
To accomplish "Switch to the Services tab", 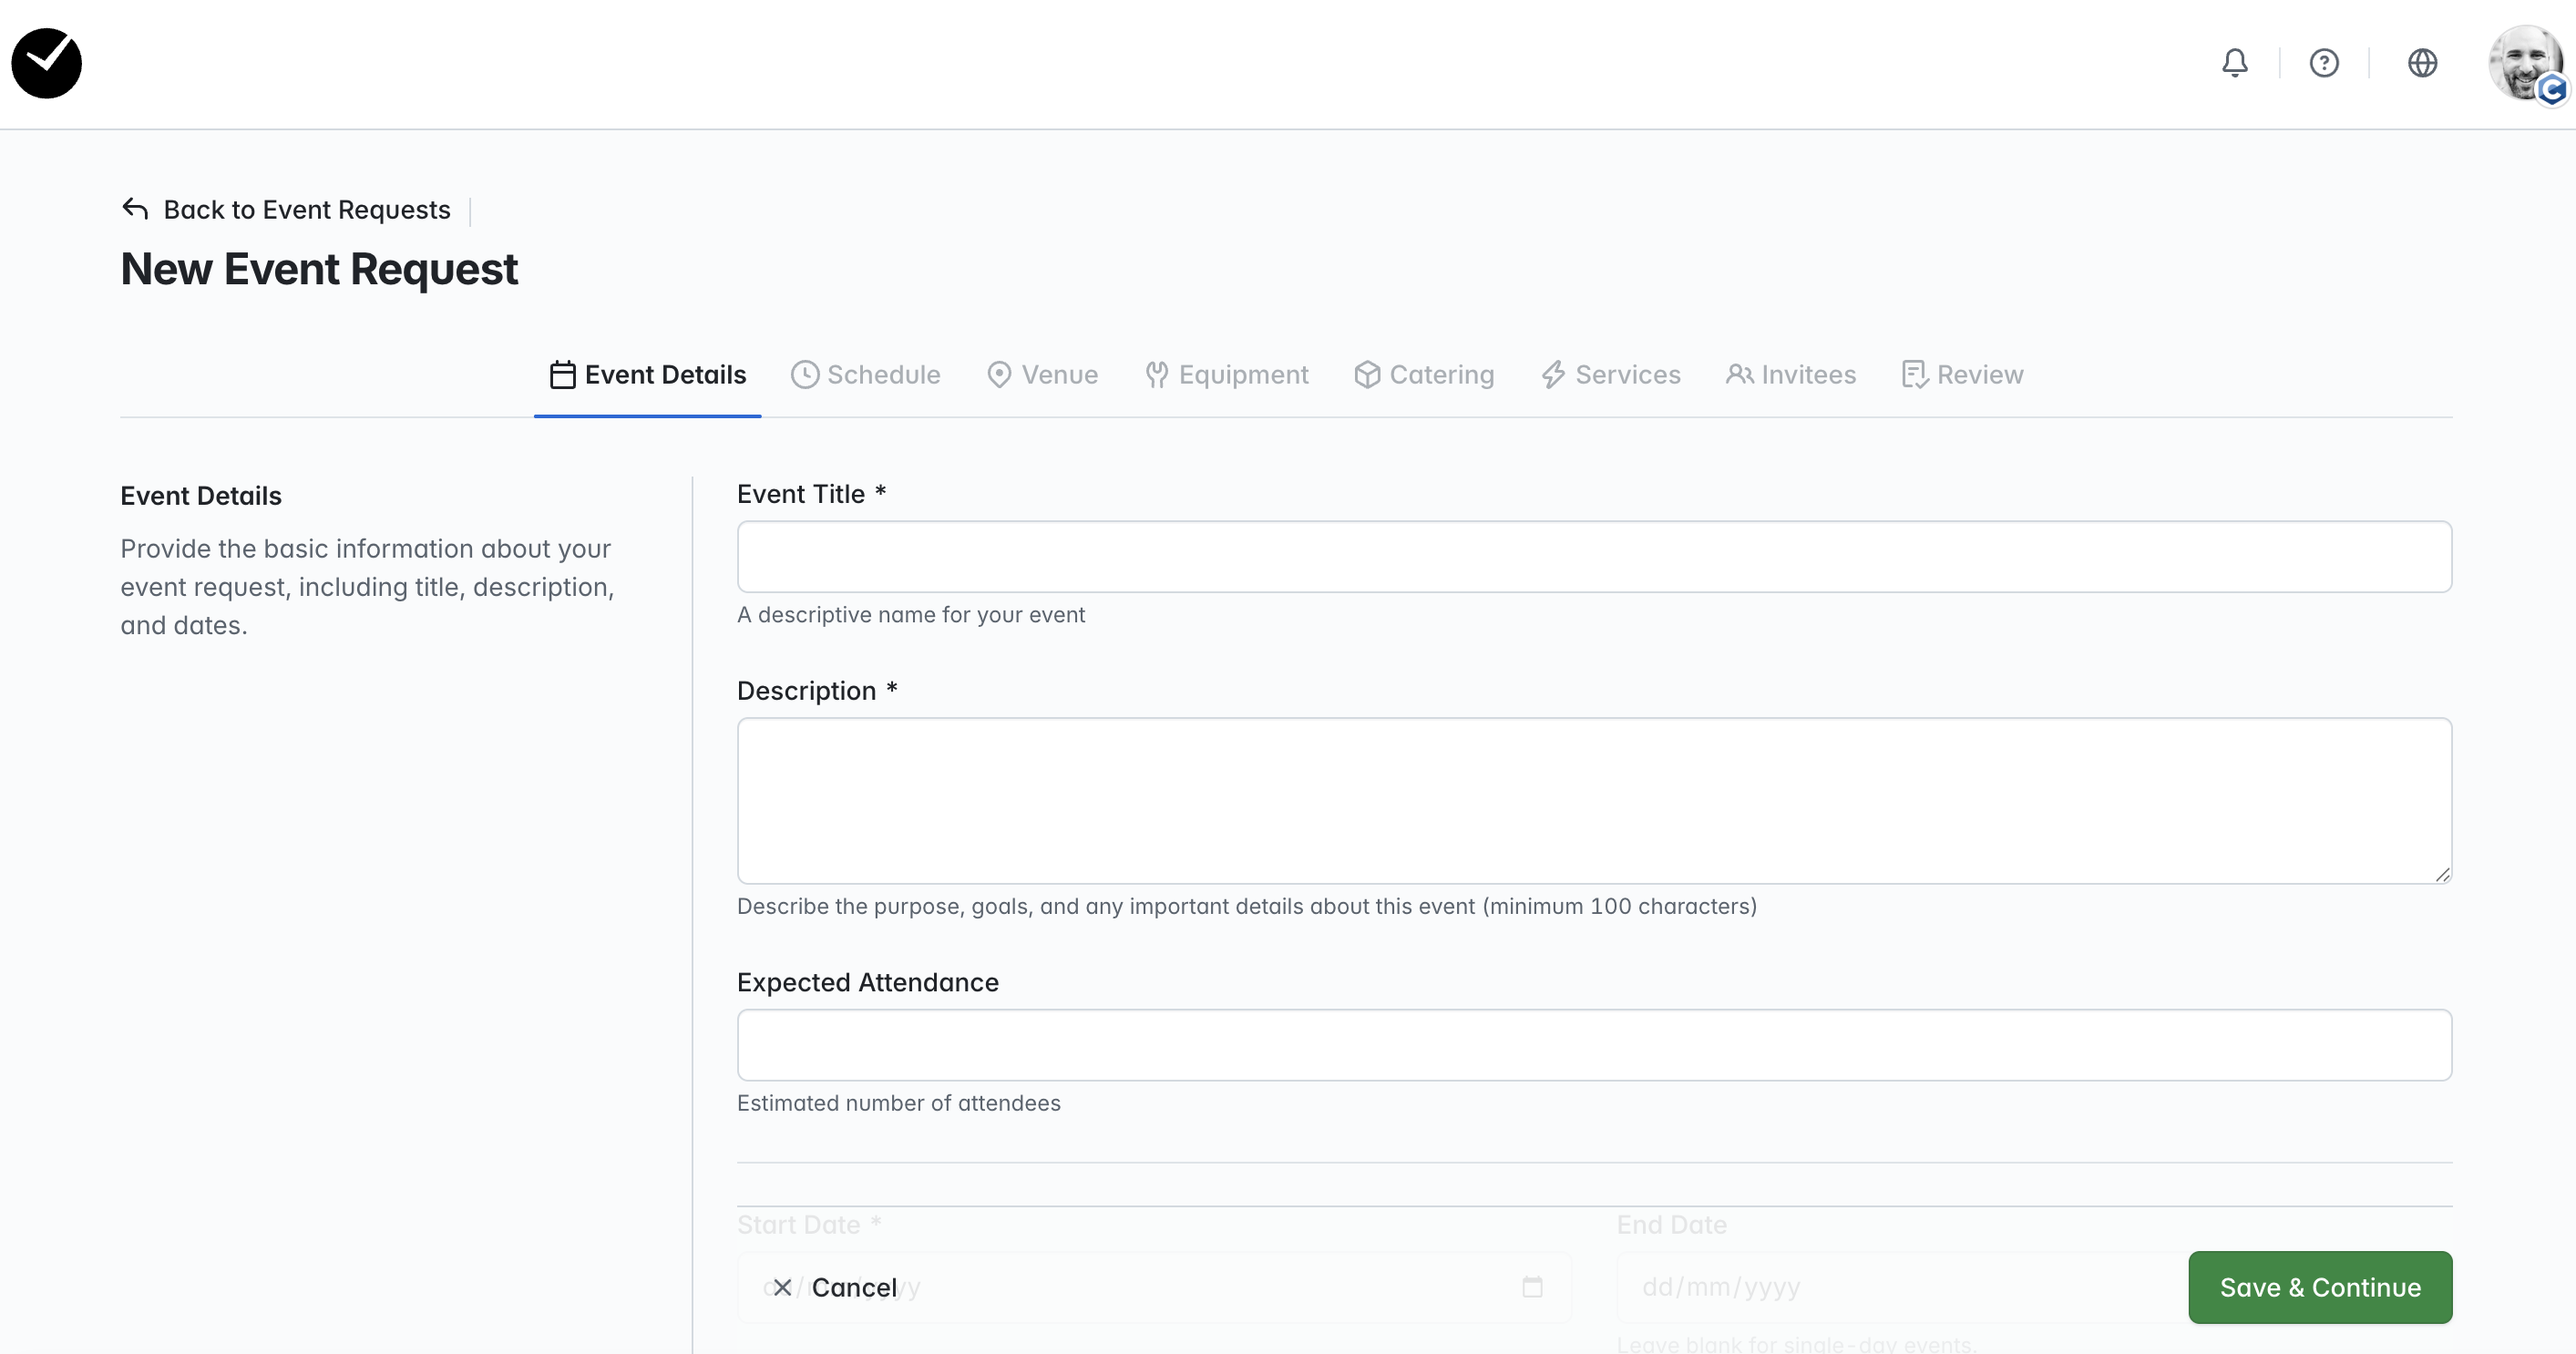I will point(1611,375).
